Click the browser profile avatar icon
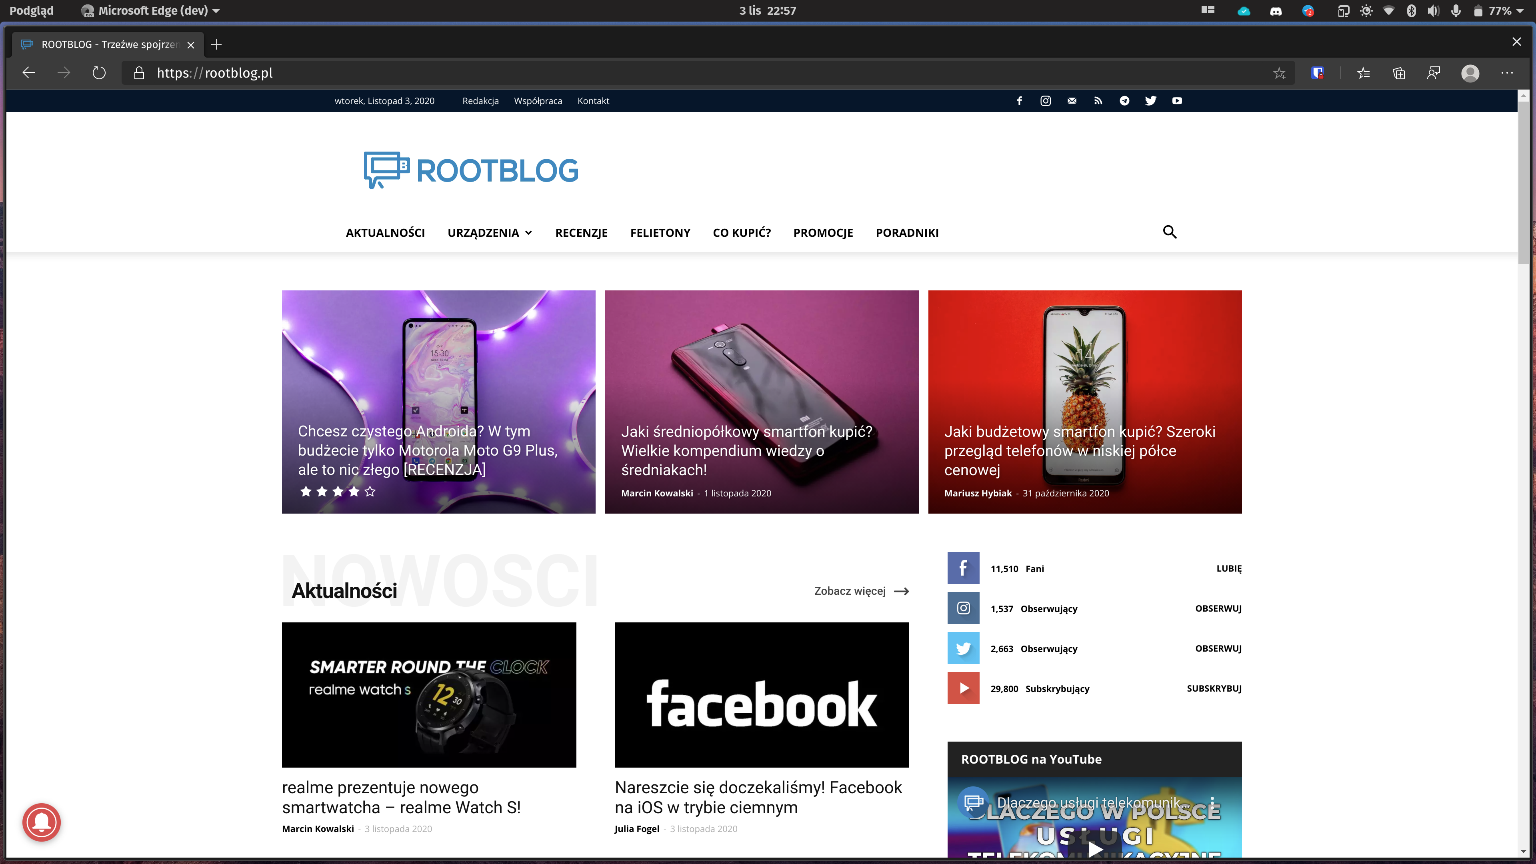Viewport: 1536px width, 864px height. point(1471,73)
